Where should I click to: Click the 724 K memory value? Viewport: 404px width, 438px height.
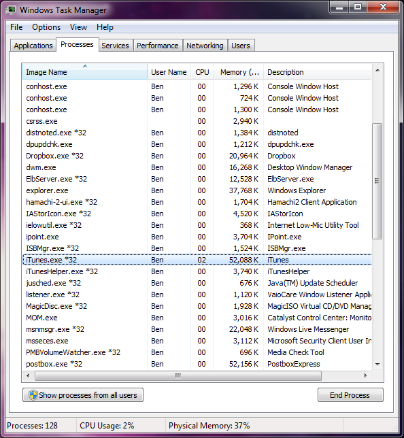click(x=249, y=98)
